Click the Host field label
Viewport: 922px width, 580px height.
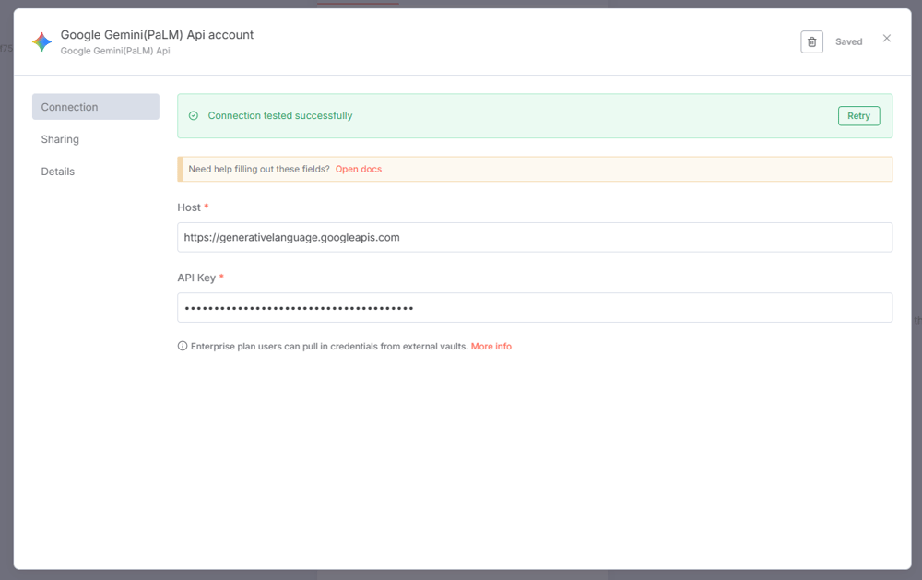(x=189, y=207)
